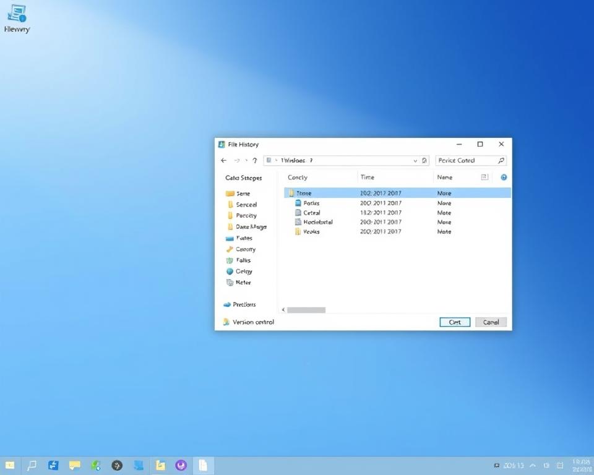Select the Potis file entry in the list
The width and height of the screenshot is (594, 475).
click(x=310, y=202)
